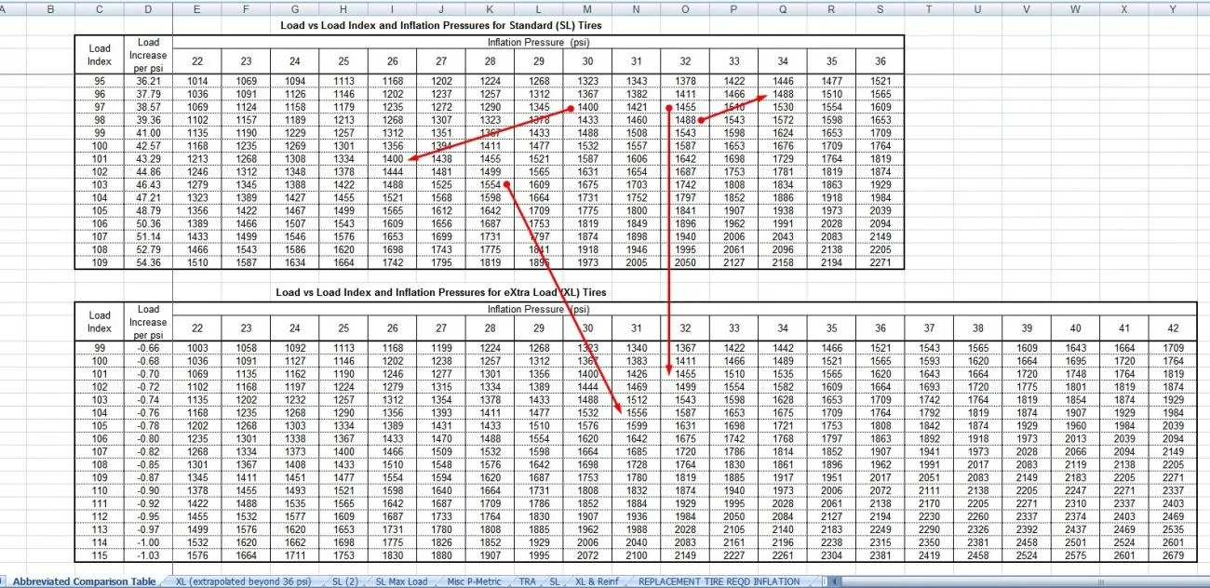Select the 36 psi column header in SL table

click(x=880, y=61)
